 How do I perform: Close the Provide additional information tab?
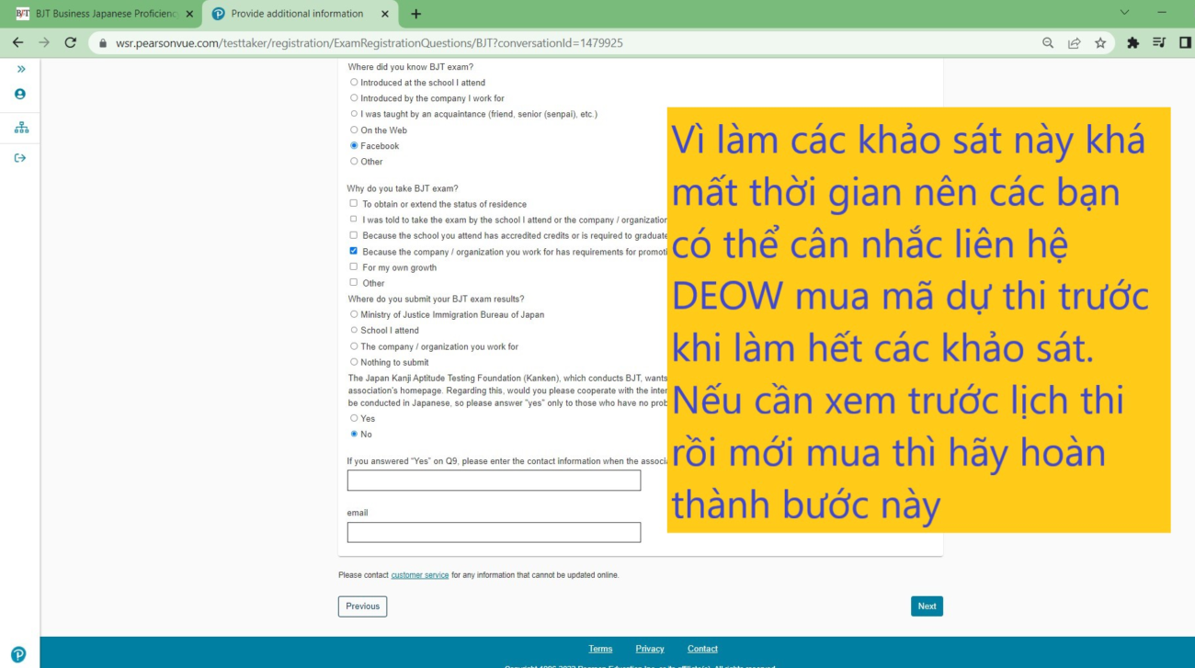pyautogui.click(x=385, y=14)
